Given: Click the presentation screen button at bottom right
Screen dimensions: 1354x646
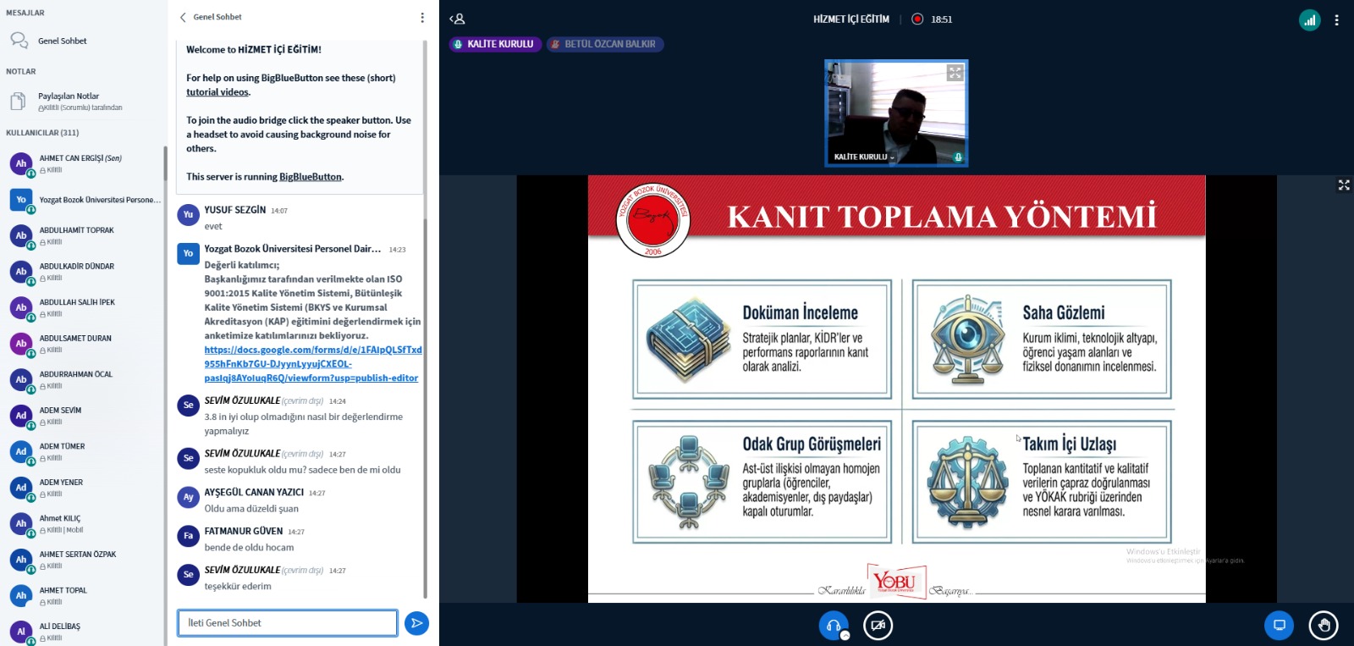Looking at the screenshot, I should 1279,626.
